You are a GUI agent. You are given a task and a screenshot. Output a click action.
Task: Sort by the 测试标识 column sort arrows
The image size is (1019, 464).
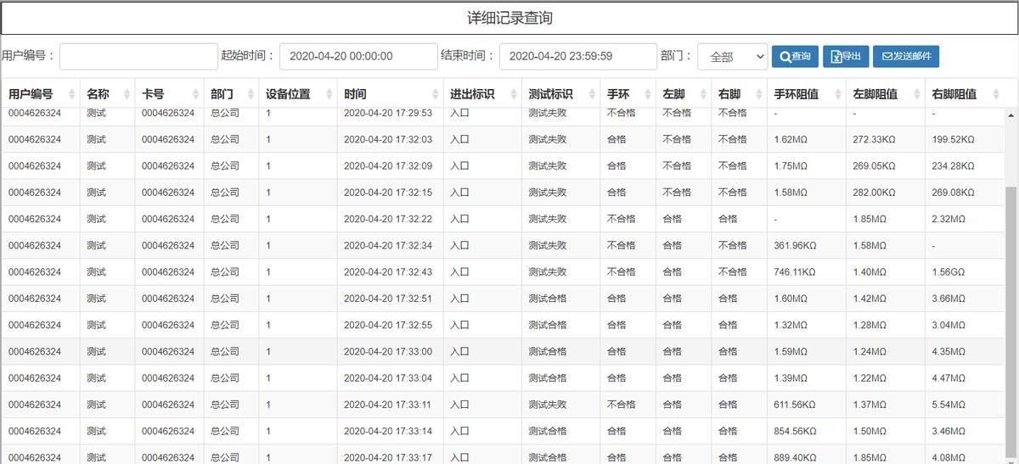[x=592, y=94]
